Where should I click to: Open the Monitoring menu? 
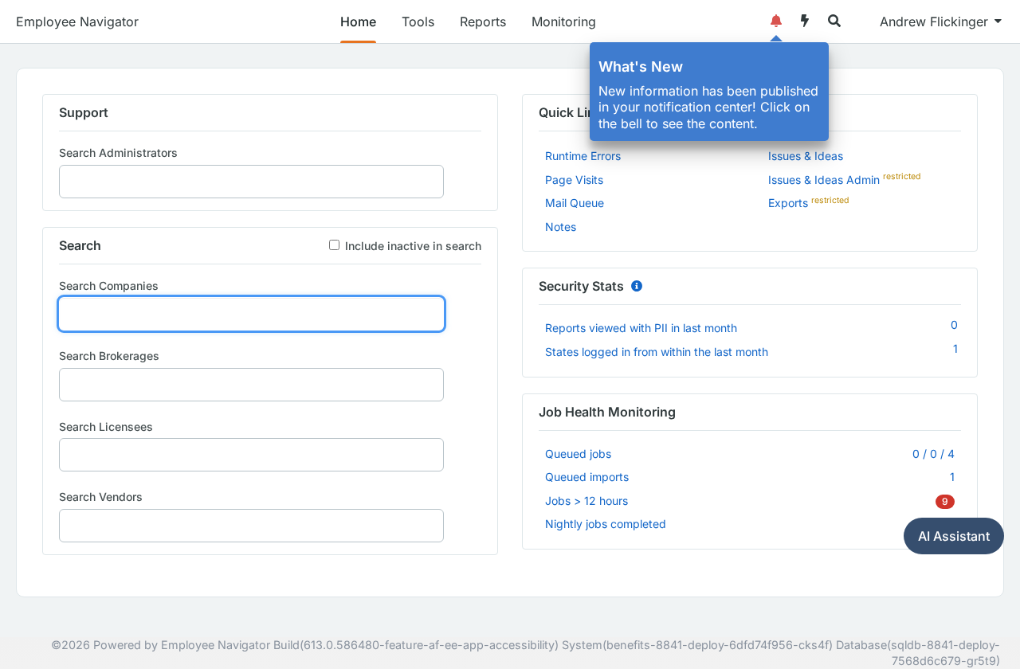tap(563, 22)
